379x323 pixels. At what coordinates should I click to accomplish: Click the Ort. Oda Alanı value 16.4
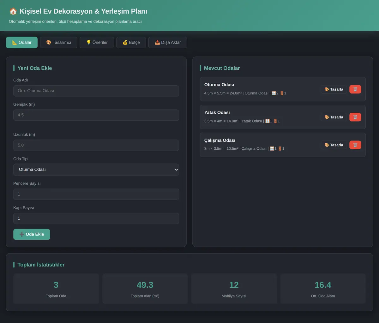[323, 285]
